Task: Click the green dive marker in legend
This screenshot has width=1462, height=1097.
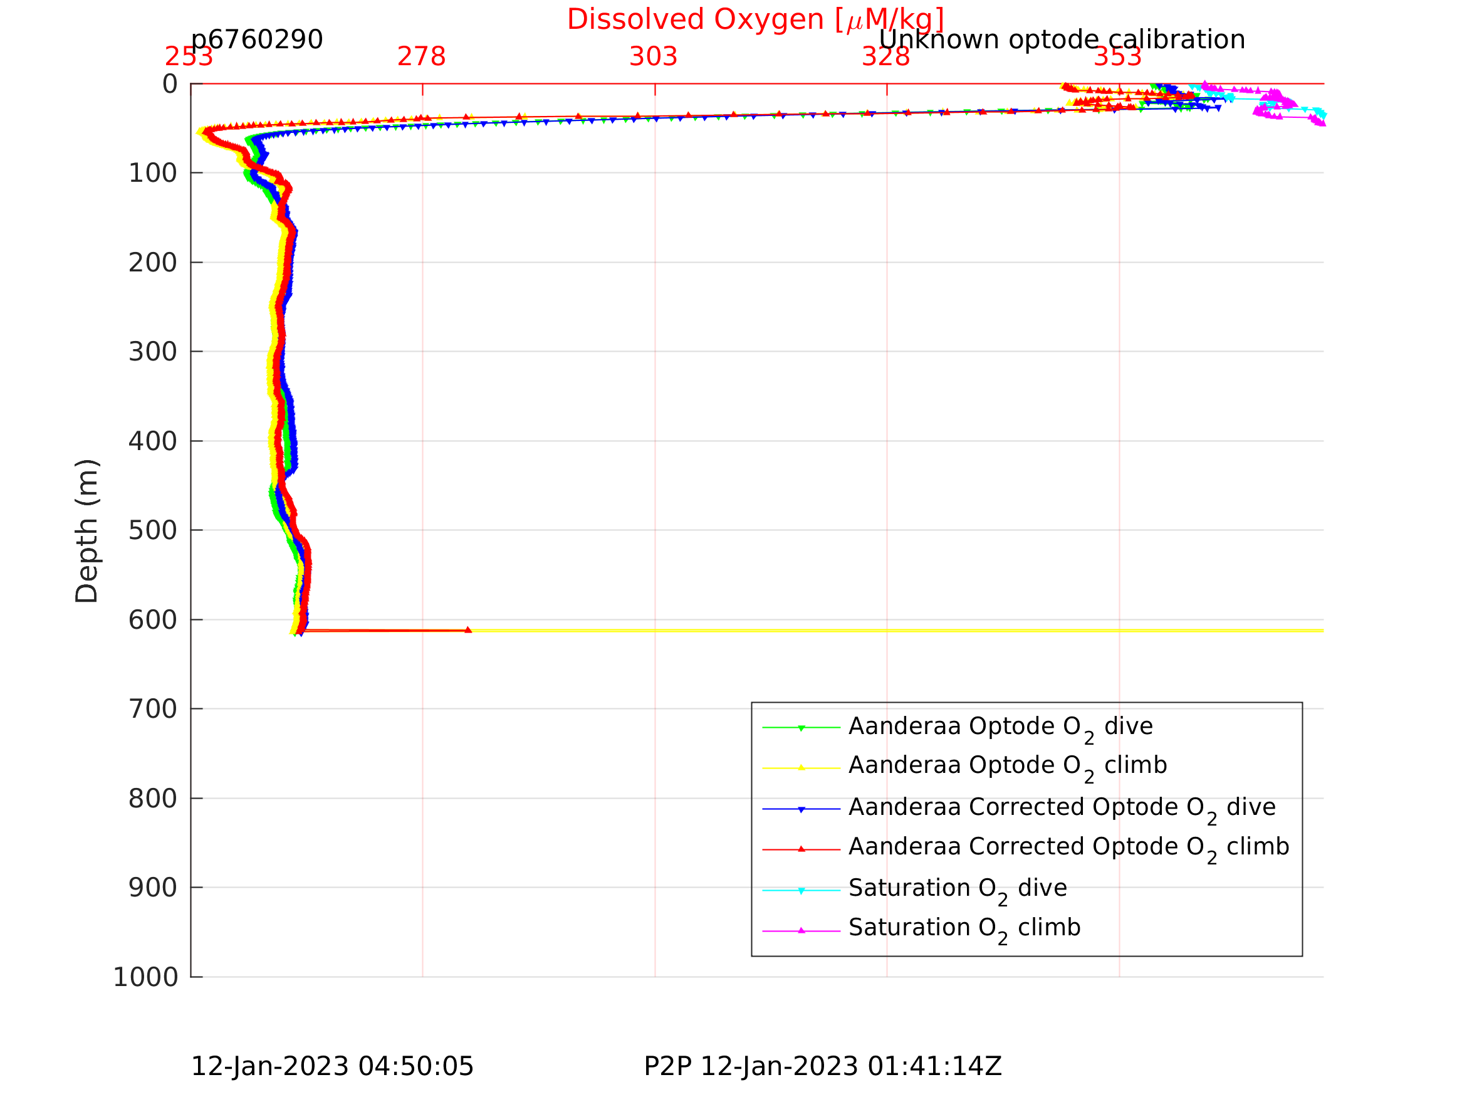Action: (801, 728)
